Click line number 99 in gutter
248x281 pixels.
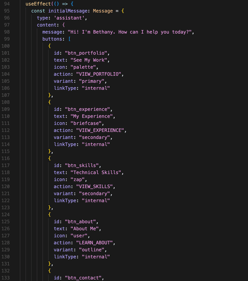point(7,39)
